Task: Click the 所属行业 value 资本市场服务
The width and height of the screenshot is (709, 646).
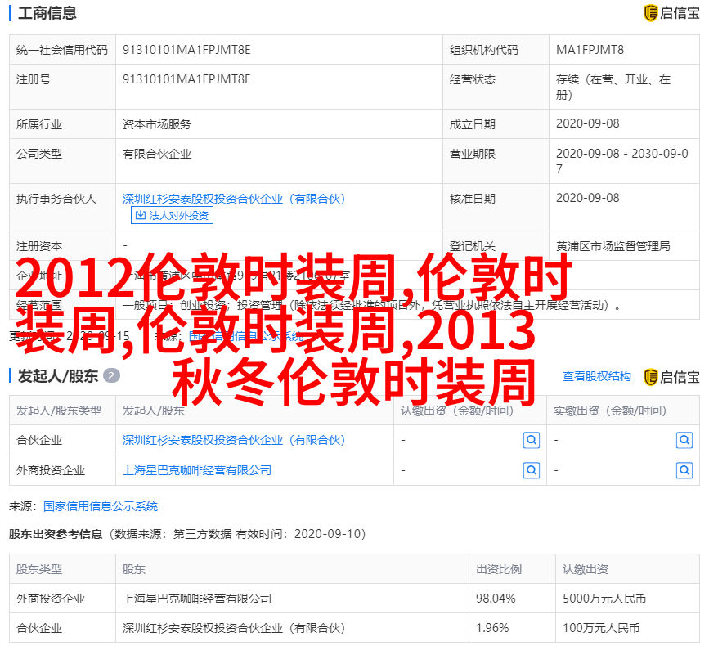Action: point(157,124)
